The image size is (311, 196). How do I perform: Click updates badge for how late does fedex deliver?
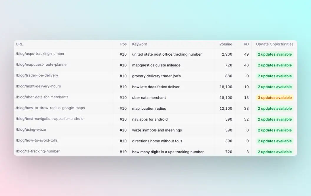[275, 87]
